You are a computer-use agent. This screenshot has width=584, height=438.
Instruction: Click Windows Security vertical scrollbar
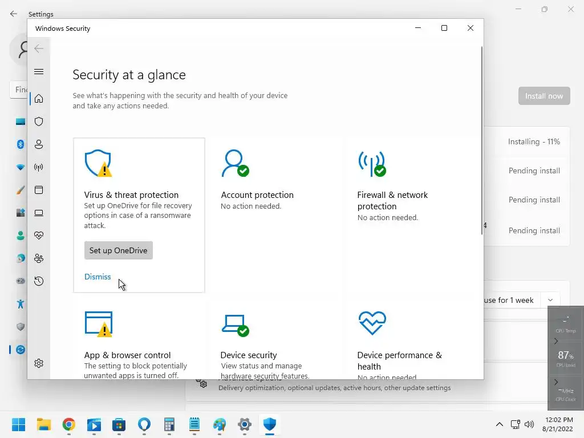click(481, 141)
